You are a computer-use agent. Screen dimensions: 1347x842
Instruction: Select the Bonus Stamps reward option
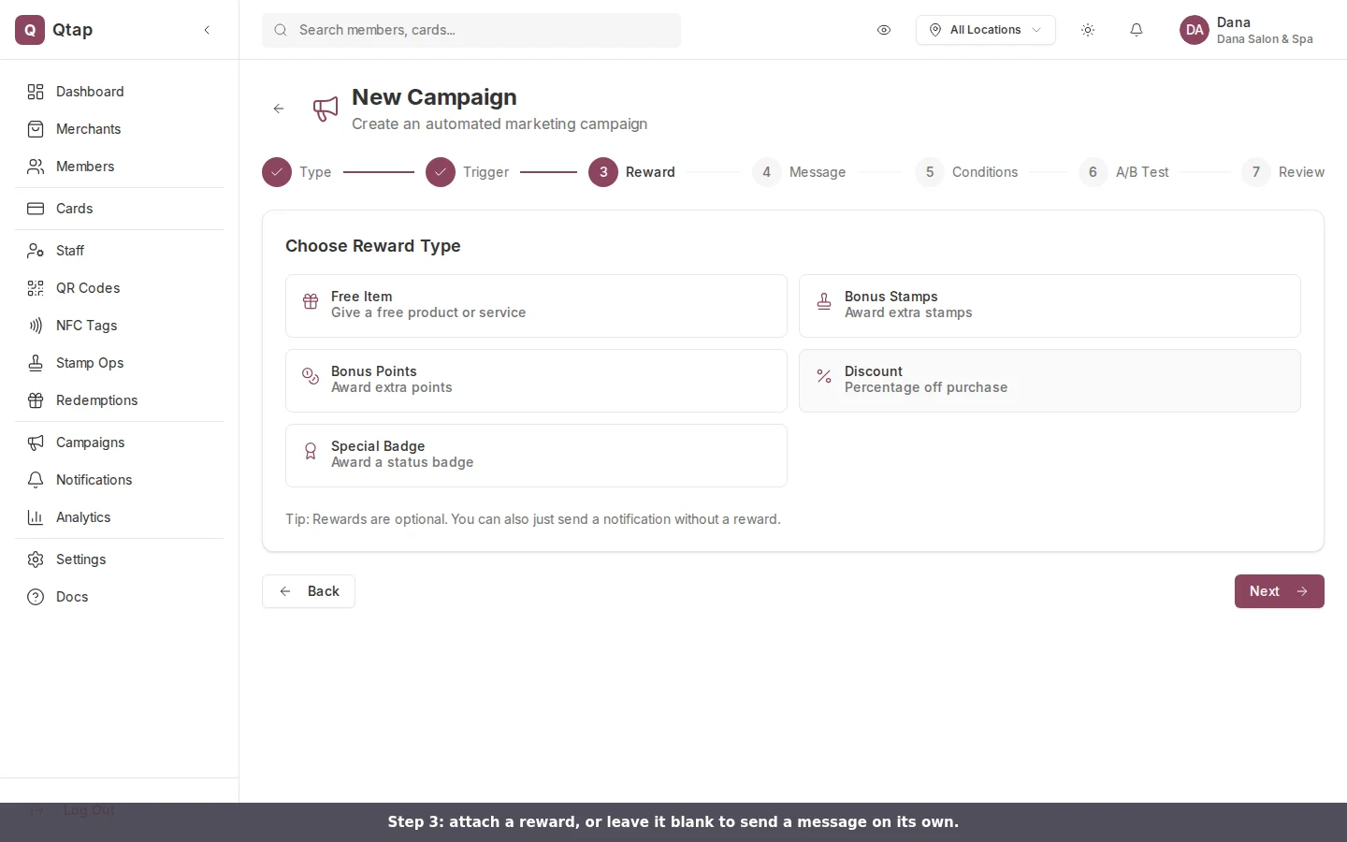tap(1050, 306)
